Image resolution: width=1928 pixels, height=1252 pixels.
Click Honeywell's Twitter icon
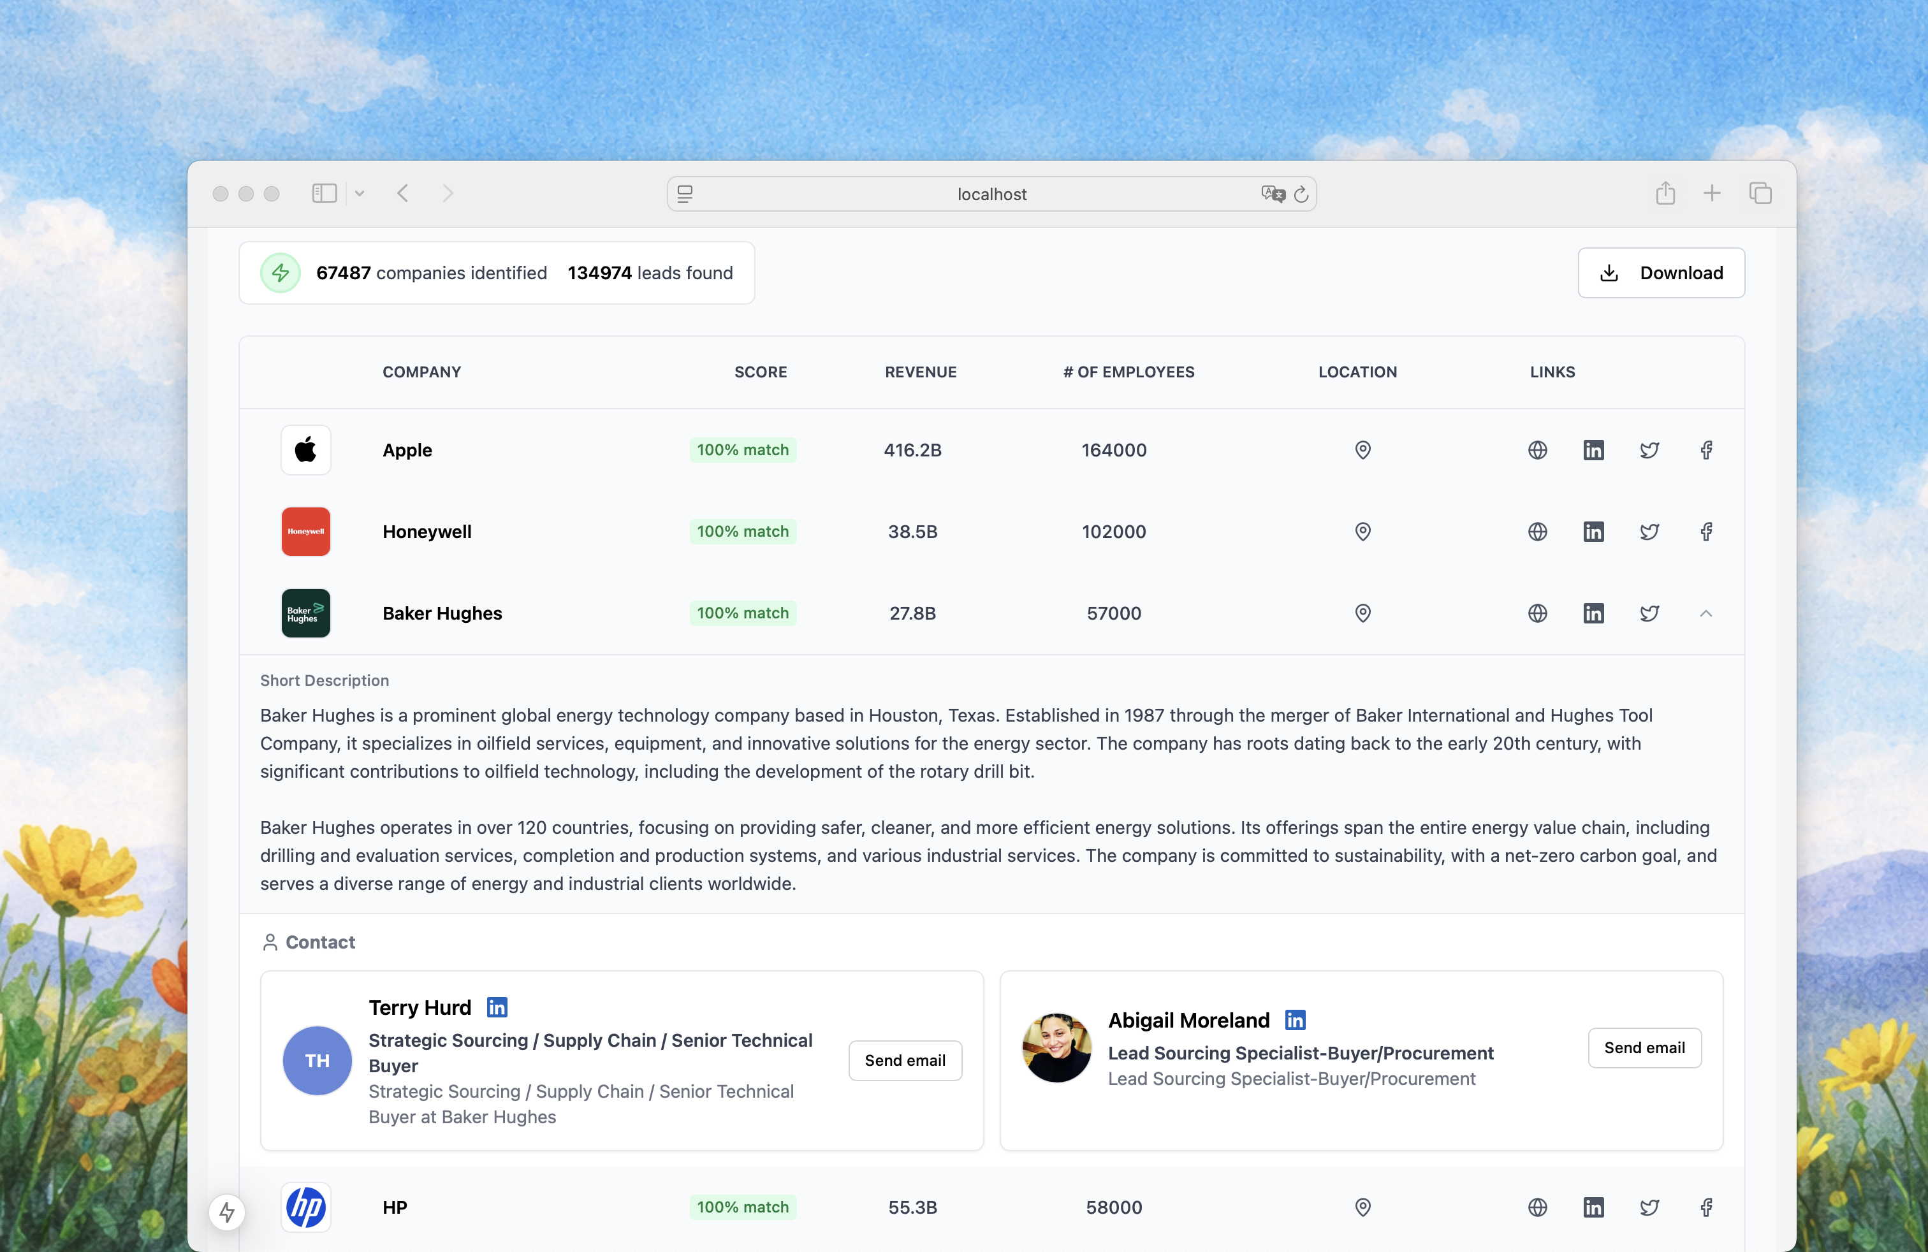[1649, 532]
